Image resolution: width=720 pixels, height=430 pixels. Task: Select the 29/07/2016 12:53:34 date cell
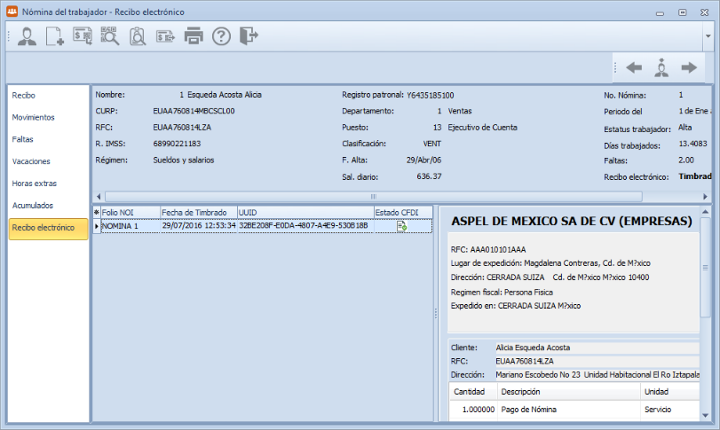(x=199, y=226)
